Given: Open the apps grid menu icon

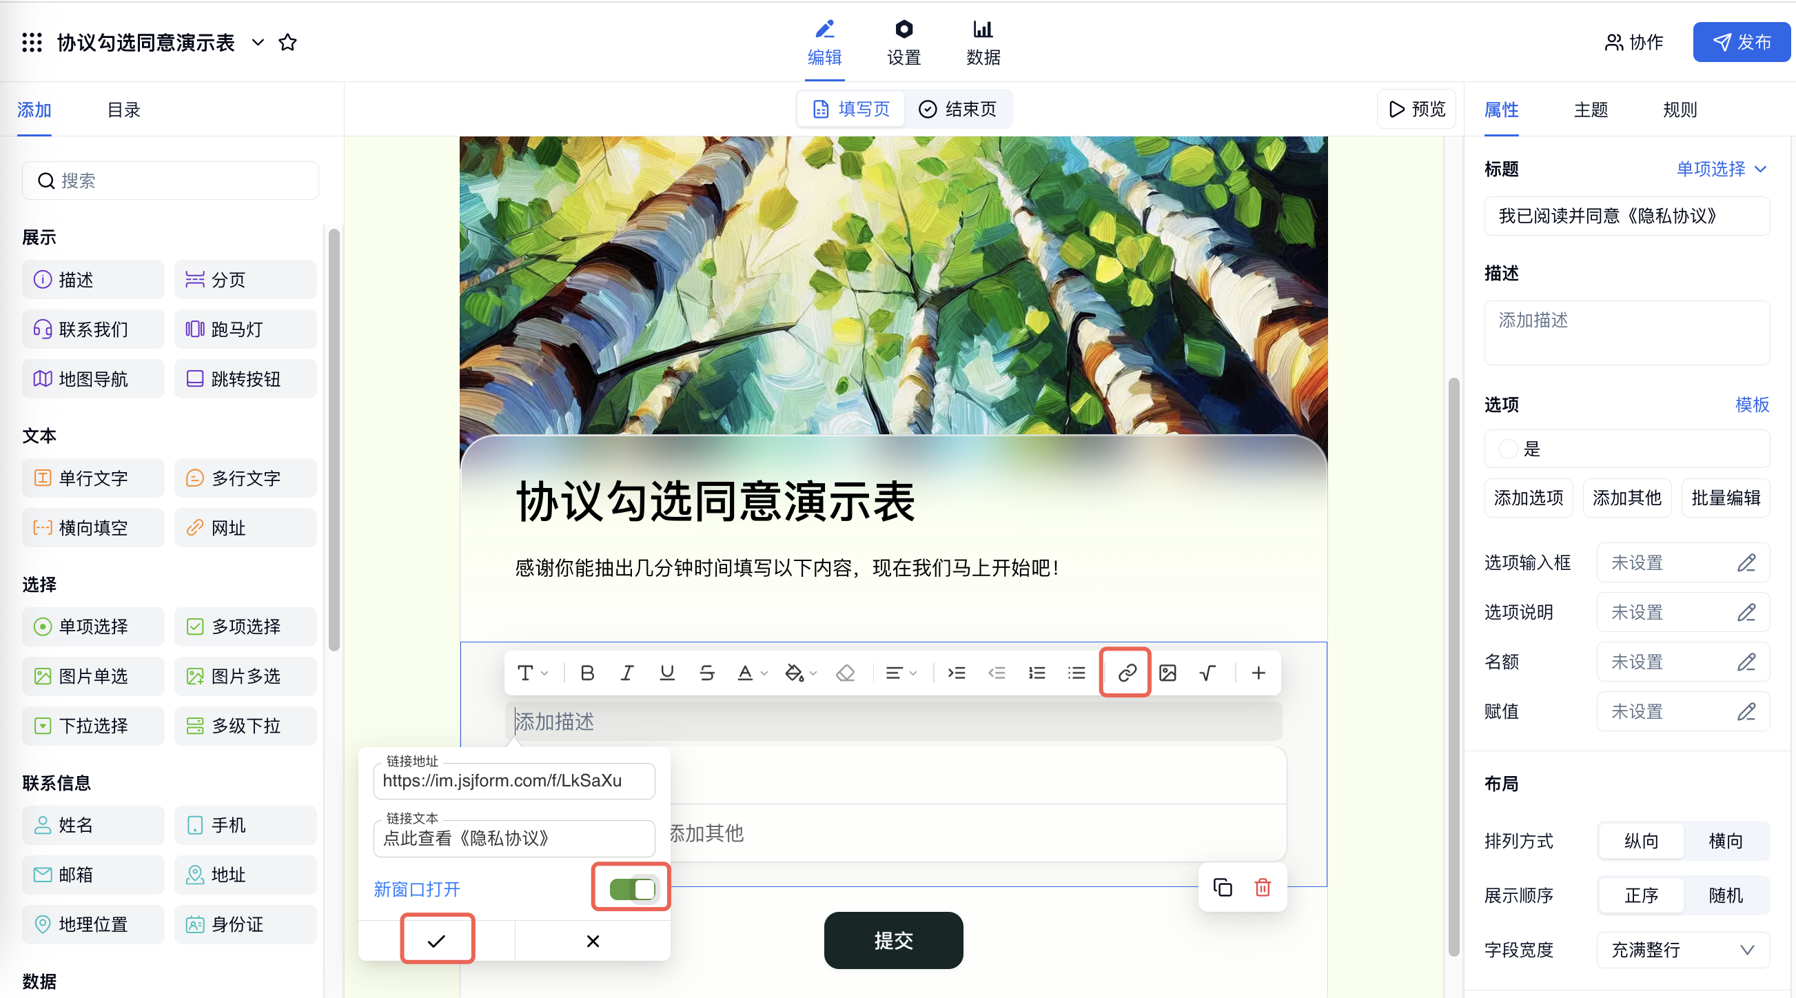Looking at the screenshot, I should pos(32,43).
